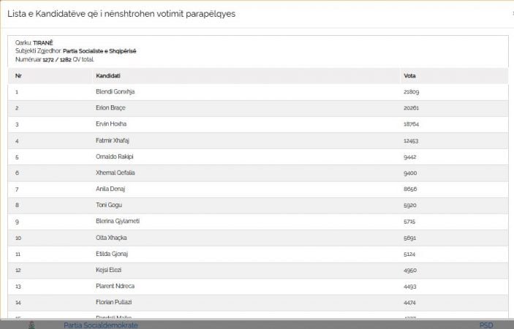514x329 pixels.
Task: Click the Kejsi Elezi candidate name
Action: pos(108,270)
